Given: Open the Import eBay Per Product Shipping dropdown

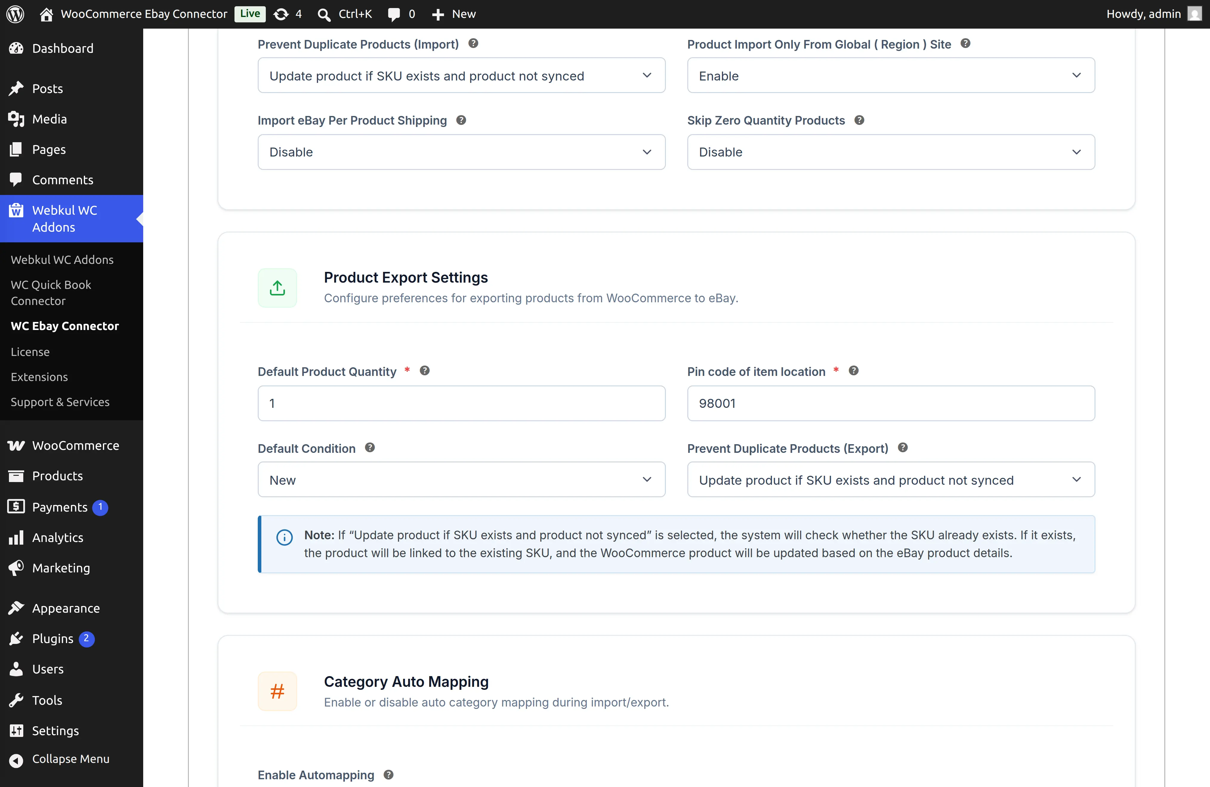Looking at the screenshot, I should (x=461, y=152).
